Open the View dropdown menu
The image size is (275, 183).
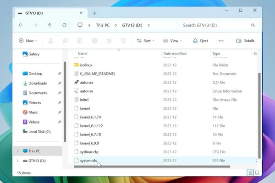[173, 41]
